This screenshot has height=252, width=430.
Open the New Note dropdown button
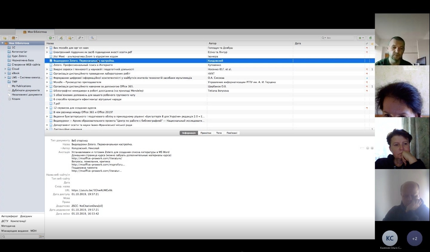[x=71, y=38]
